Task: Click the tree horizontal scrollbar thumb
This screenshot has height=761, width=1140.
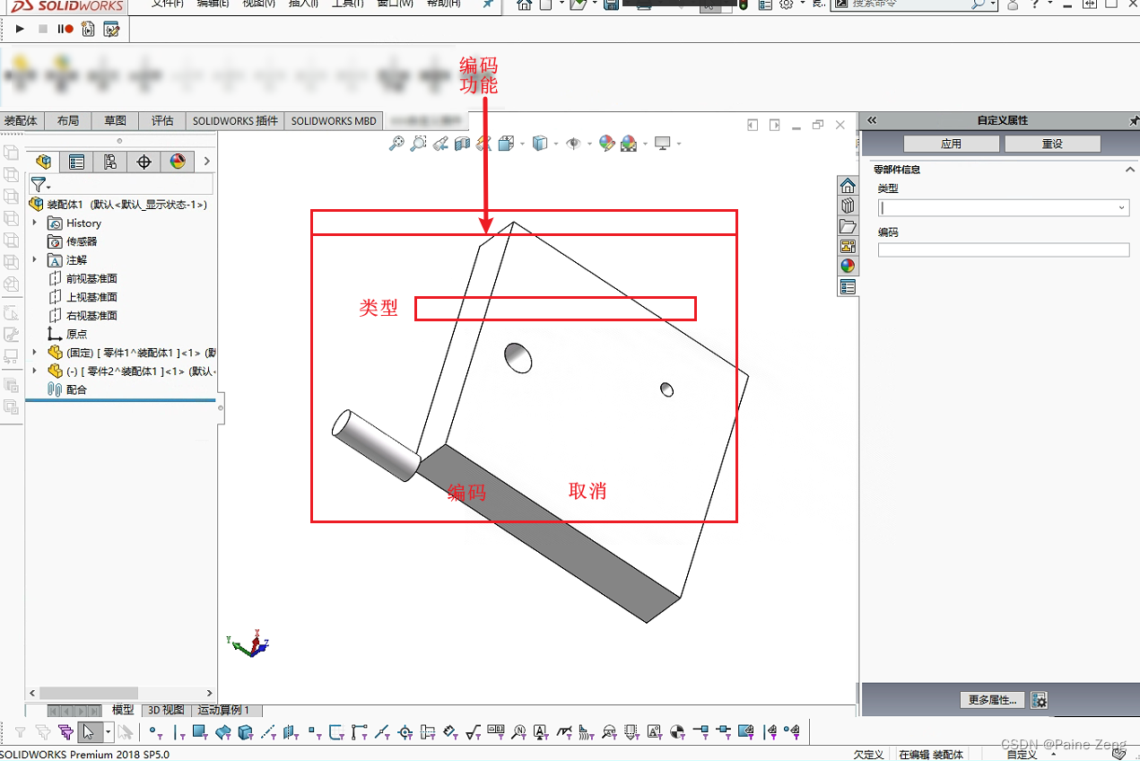Action: click(x=88, y=693)
